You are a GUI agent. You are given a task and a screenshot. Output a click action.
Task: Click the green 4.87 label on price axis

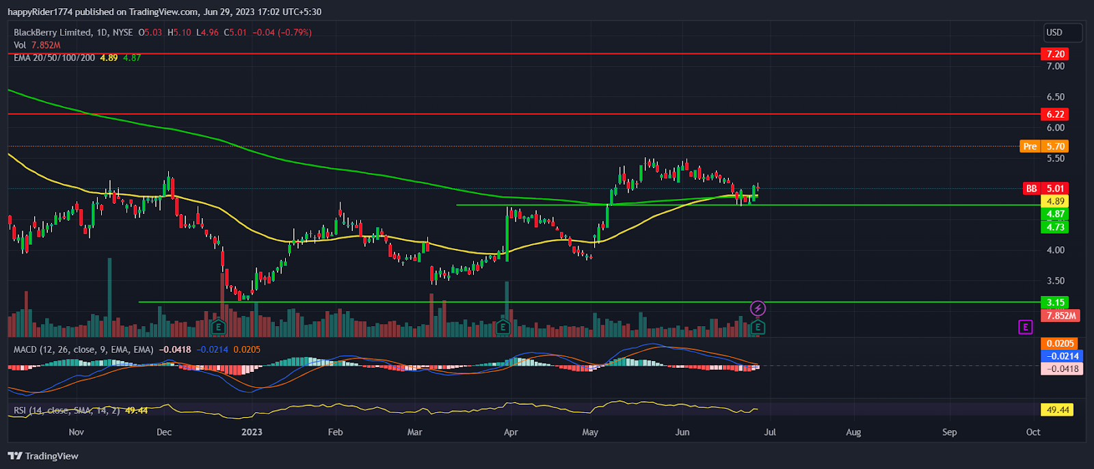coord(1054,214)
